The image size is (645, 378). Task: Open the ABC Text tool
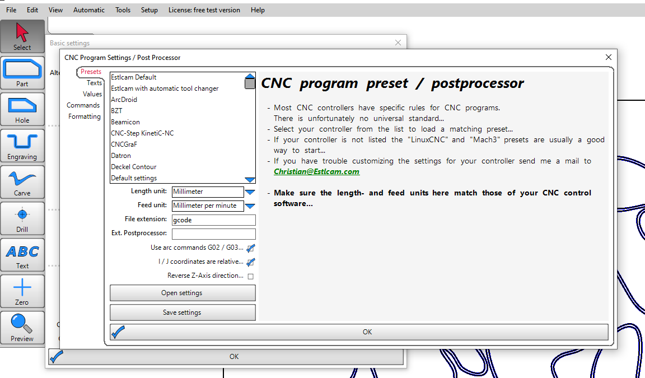click(22, 255)
